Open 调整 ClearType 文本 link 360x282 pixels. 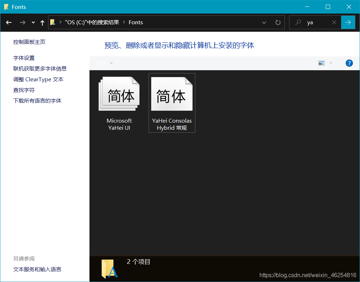point(38,80)
